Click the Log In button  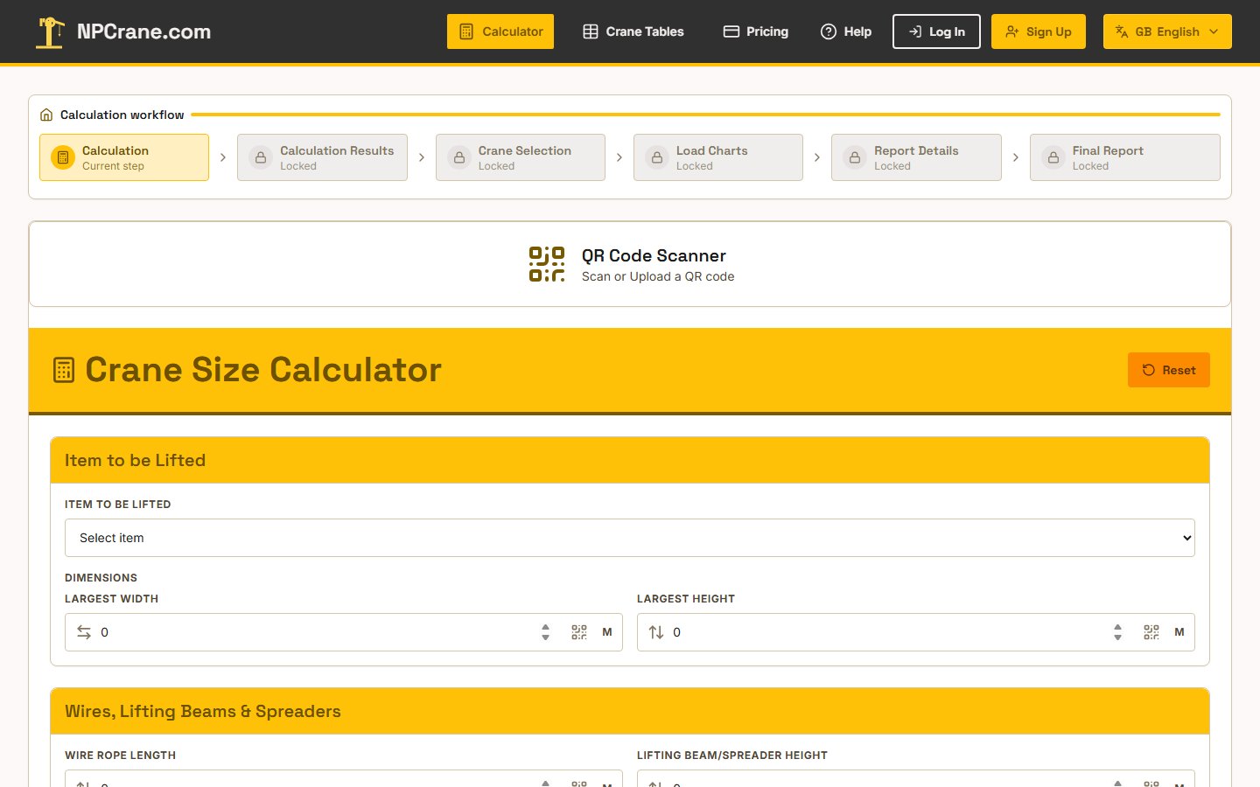[x=936, y=31]
